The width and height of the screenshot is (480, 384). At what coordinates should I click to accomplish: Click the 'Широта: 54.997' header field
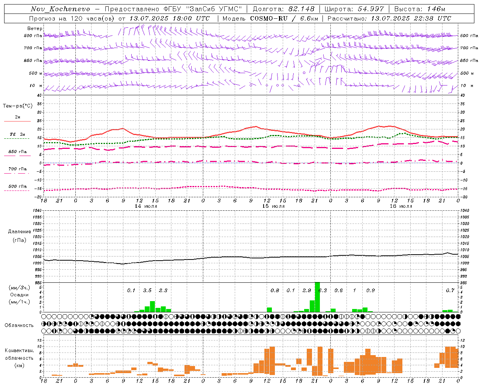click(354, 9)
